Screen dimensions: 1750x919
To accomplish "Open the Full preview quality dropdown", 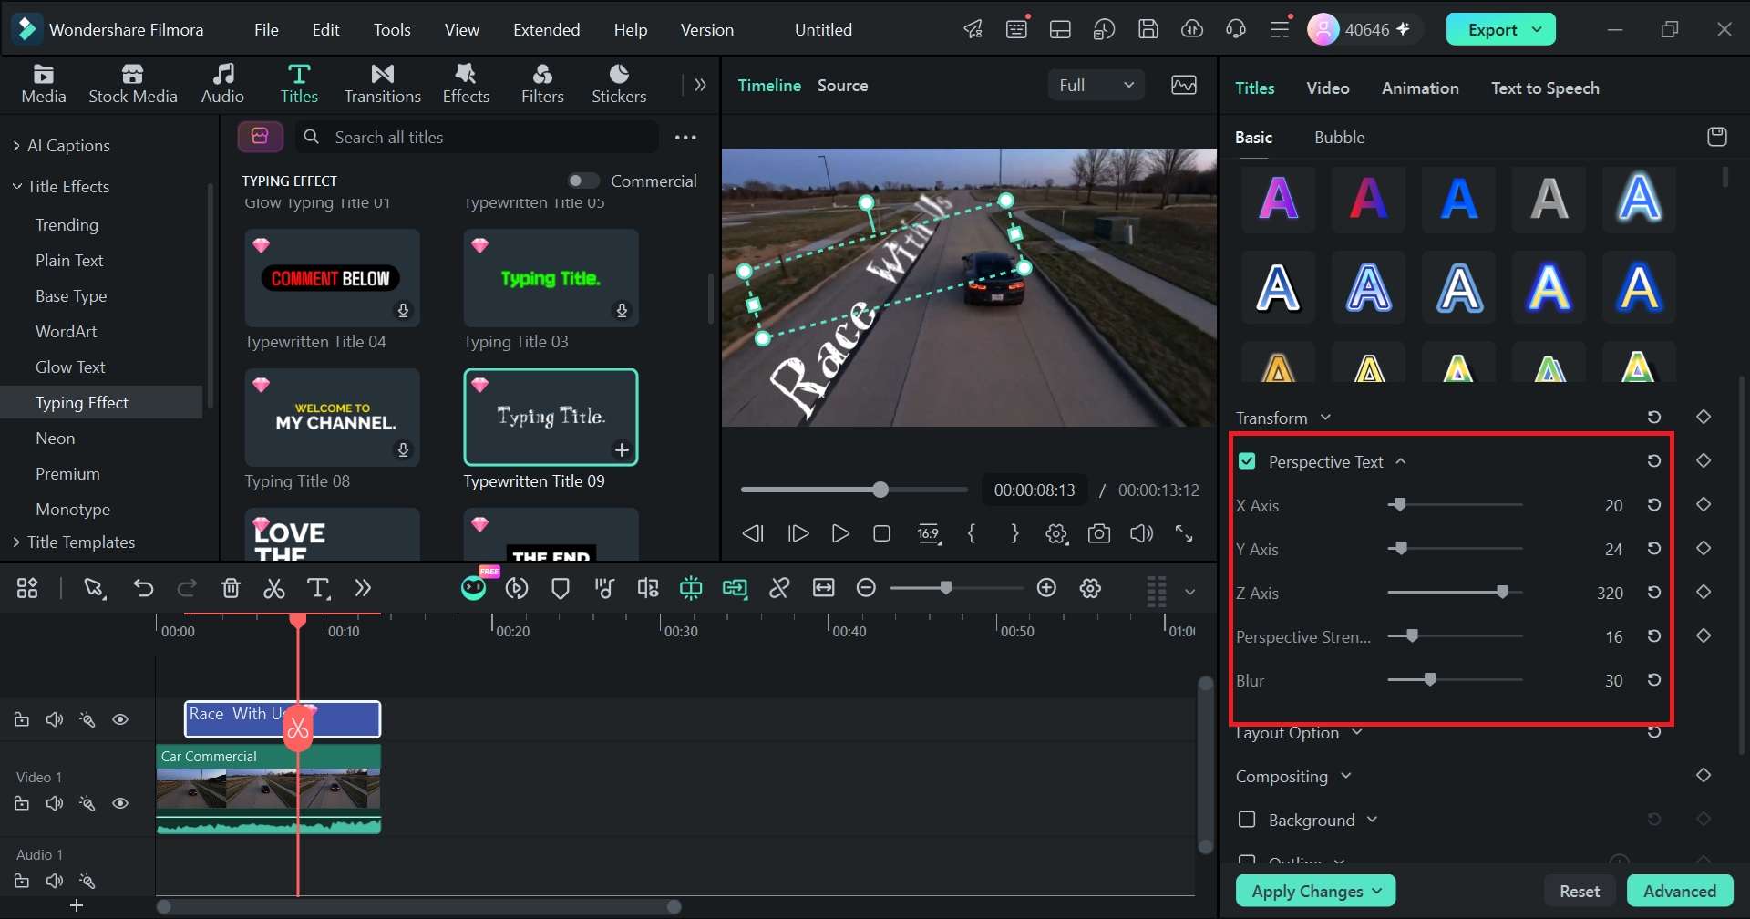I will 1096,85.
